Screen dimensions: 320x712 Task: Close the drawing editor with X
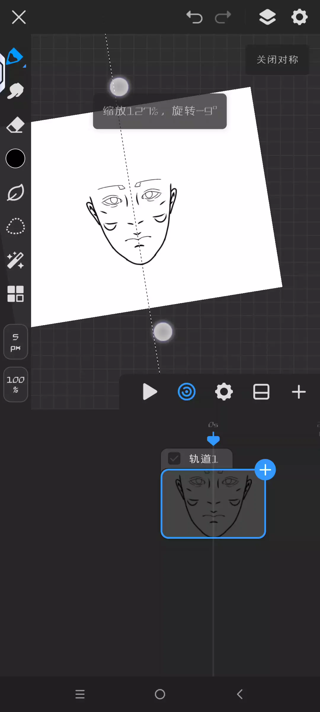click(x=19, y=17)
